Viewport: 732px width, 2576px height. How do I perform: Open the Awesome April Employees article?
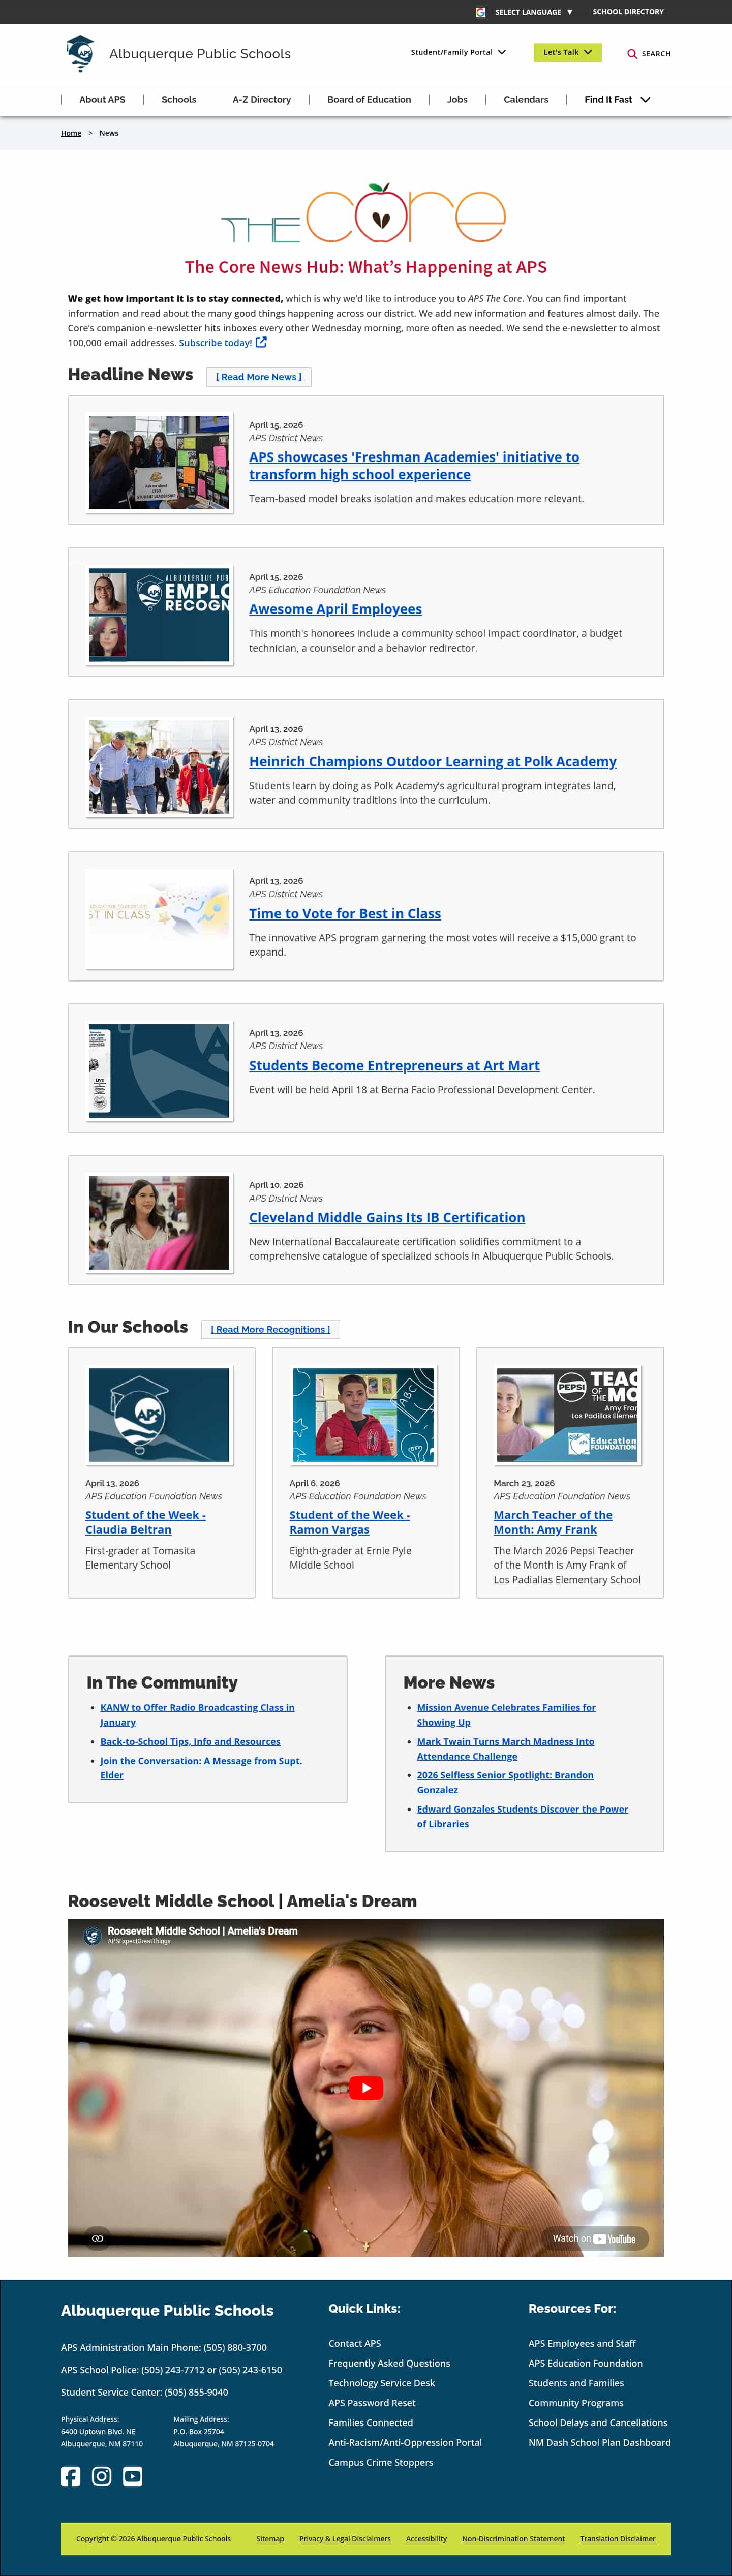[335, 609]
